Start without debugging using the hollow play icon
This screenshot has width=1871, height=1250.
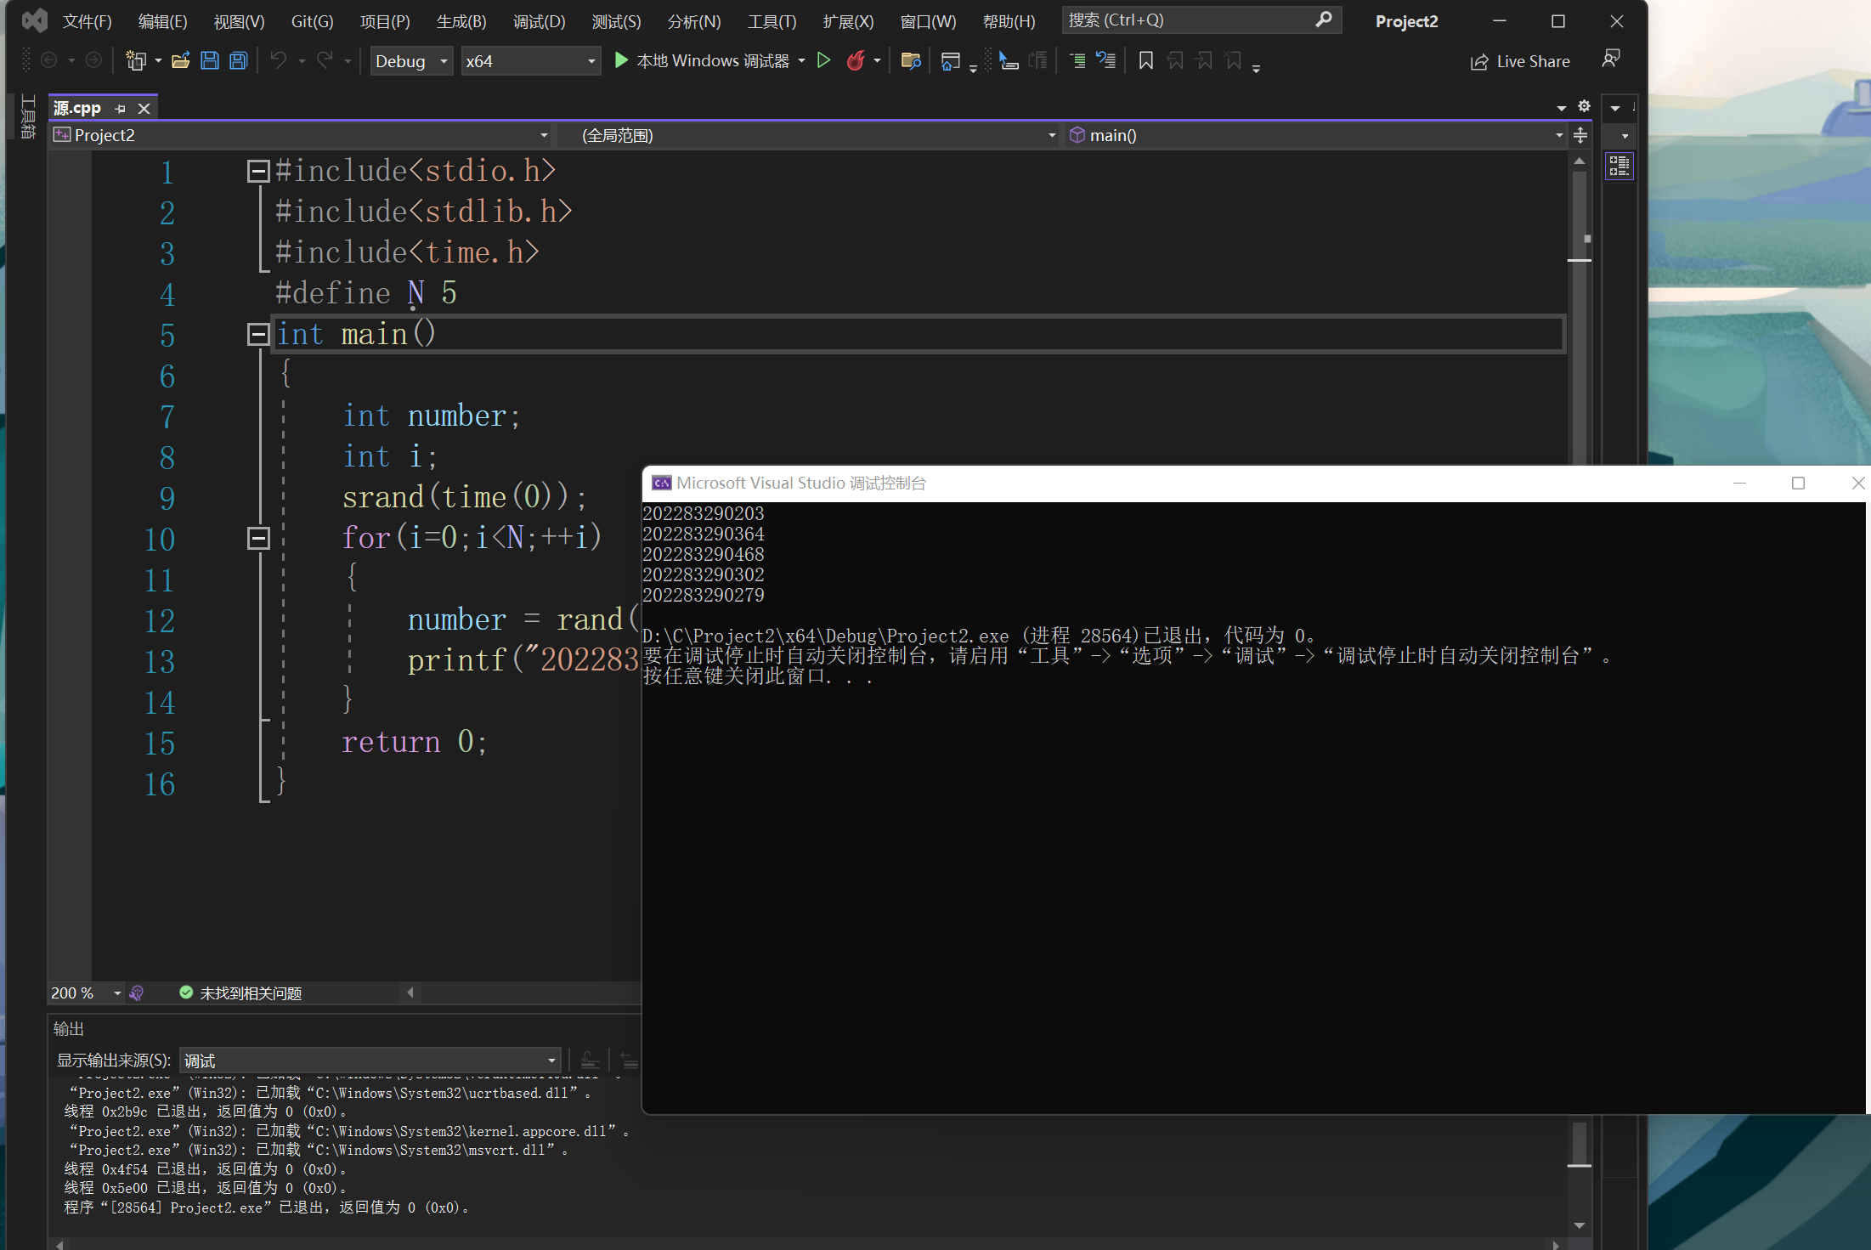823,60
